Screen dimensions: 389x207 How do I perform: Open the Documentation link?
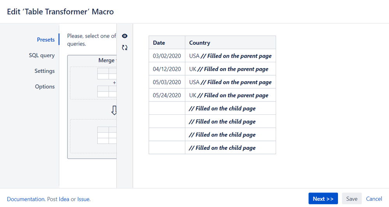coord(26,199)
